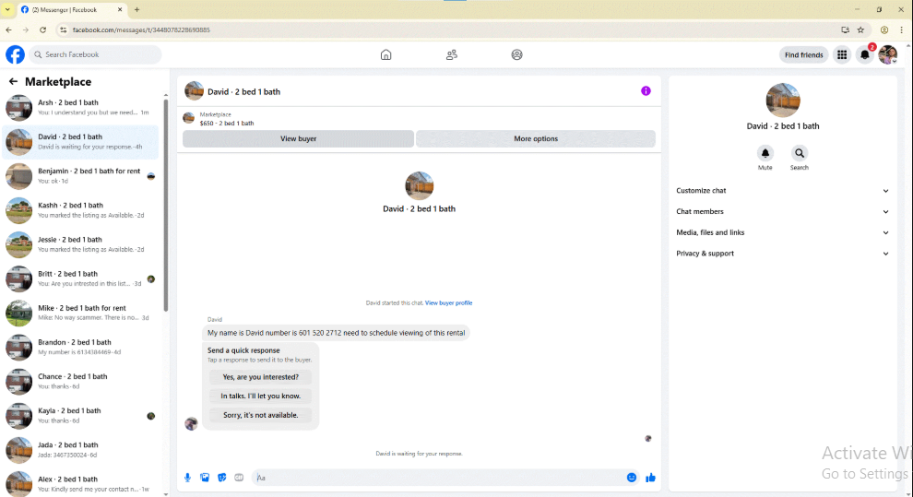The image size is (913, 497).
Task: Open Benjamin 2 bed 1 bath for rent chat
Action: click(x=80, y=176)
